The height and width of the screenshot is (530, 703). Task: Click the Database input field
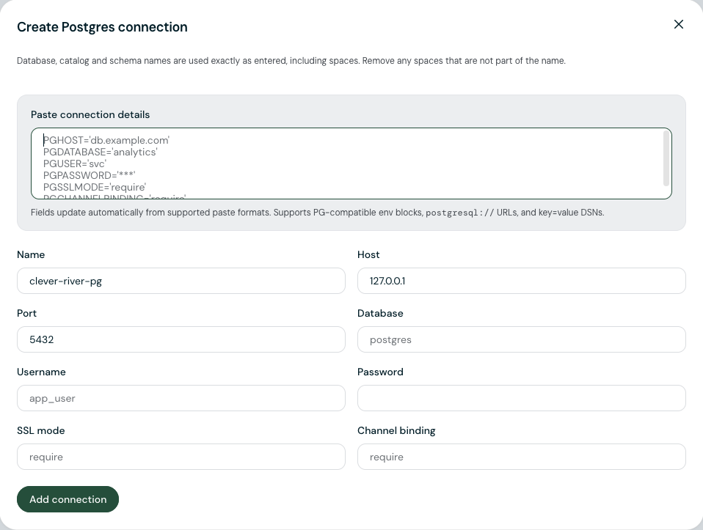point(522,339)
